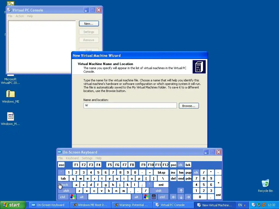279x209 pixels.
Task: Click the pdn page down key
Action: pyautogui.click(x=188, y=179)
